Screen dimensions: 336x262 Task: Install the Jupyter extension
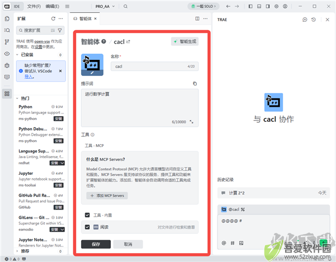pyautogui.click(x=58, y=185)
